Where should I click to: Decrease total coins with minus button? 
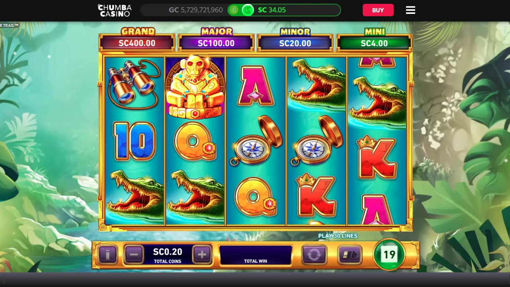134,254
